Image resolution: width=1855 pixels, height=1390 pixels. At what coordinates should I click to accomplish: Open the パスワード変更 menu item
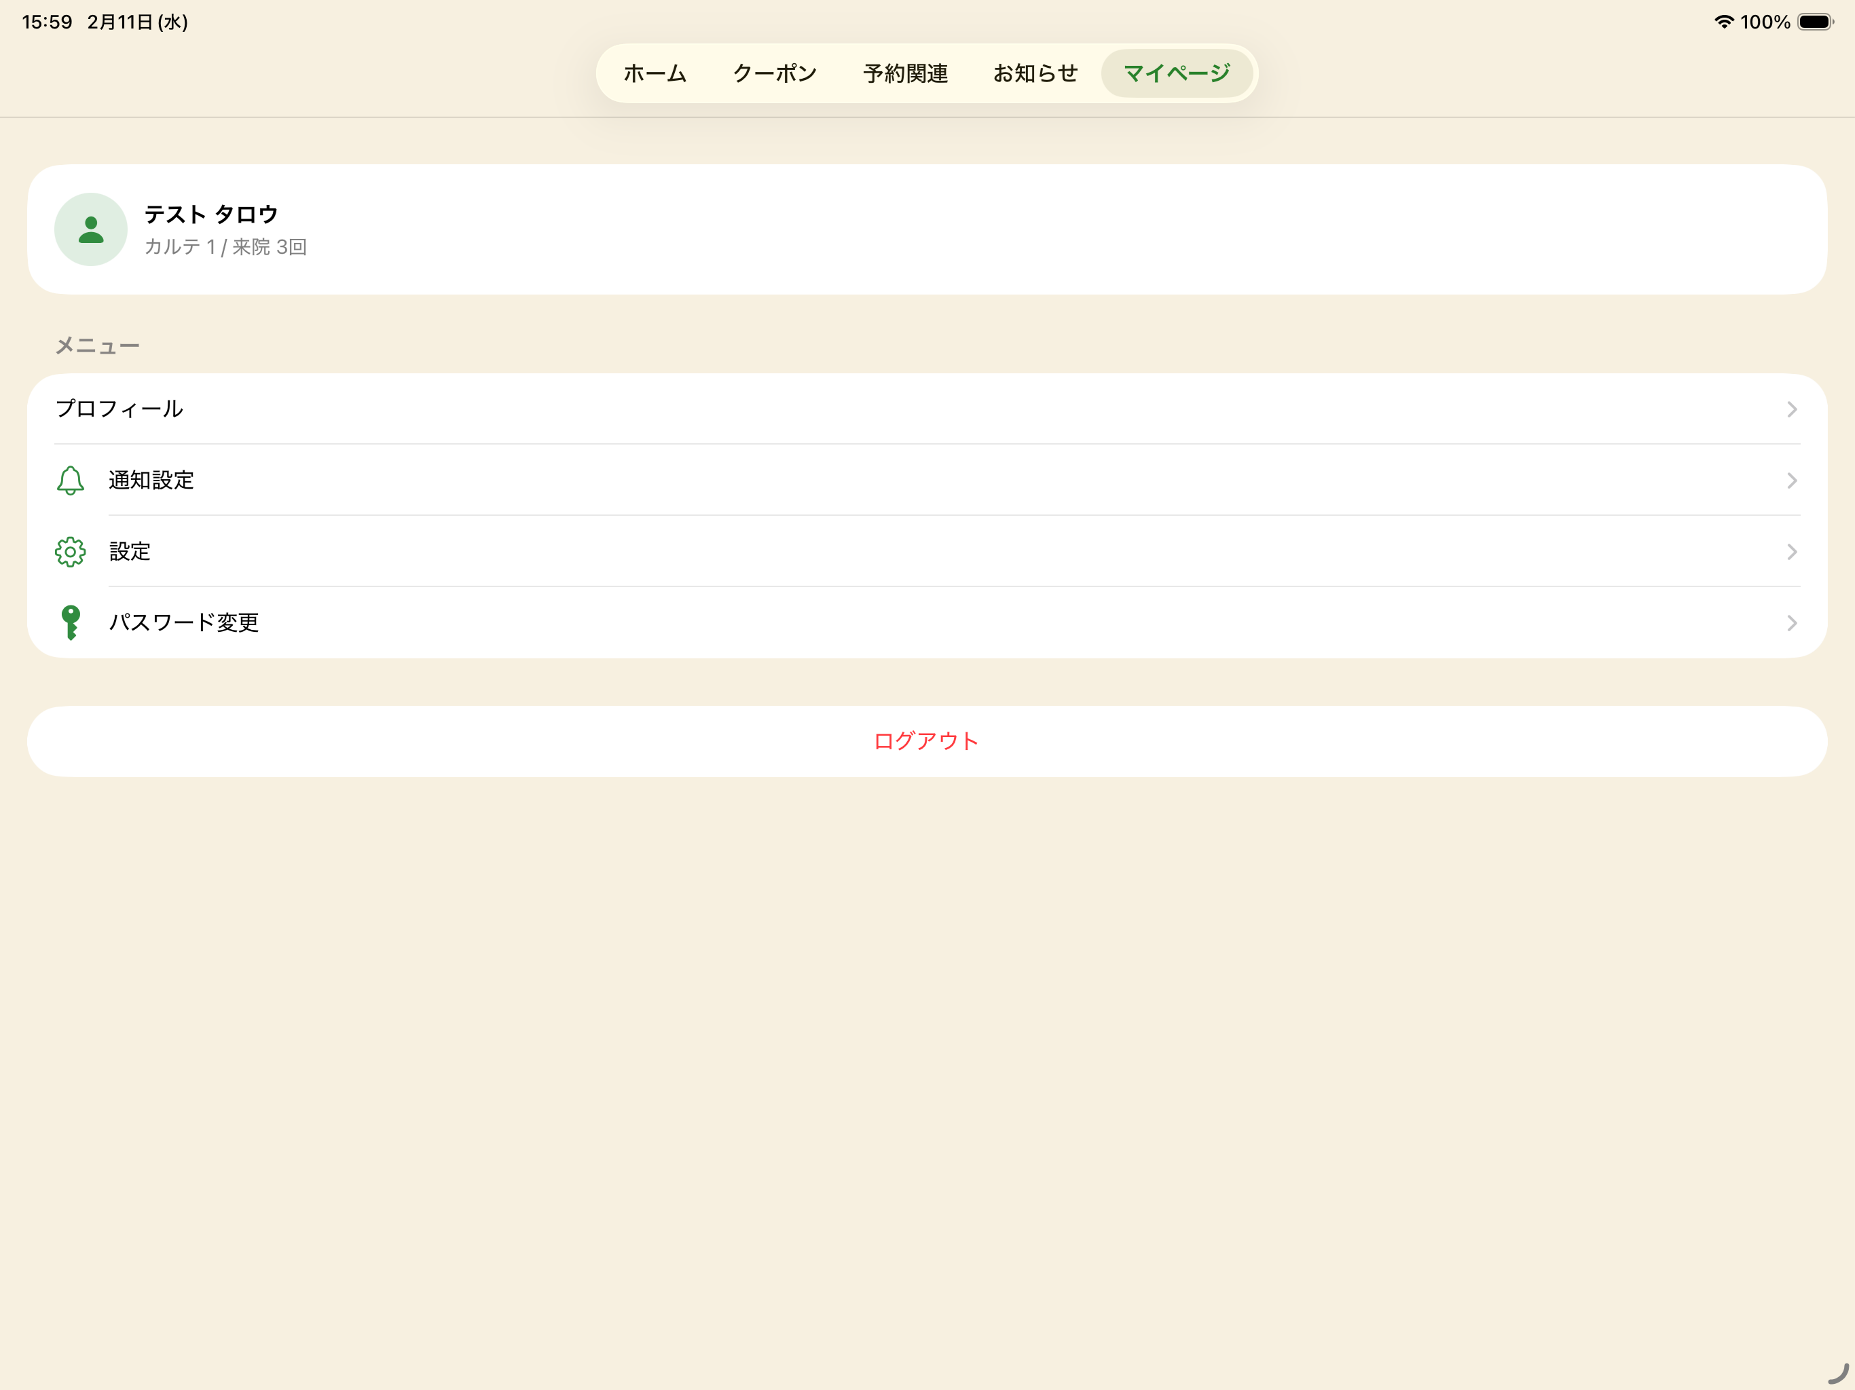(x=927, y=623)
